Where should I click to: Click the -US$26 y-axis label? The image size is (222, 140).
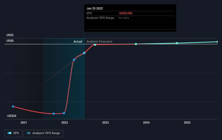[x=11, y=116]
